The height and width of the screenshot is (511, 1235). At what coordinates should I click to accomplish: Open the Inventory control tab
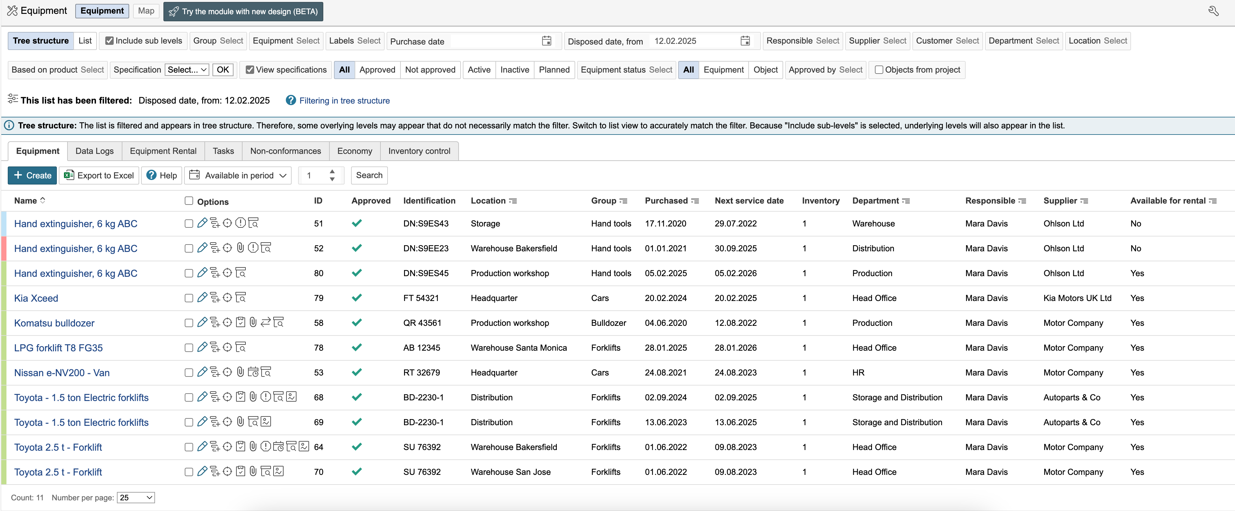click(x=419, y=151)
